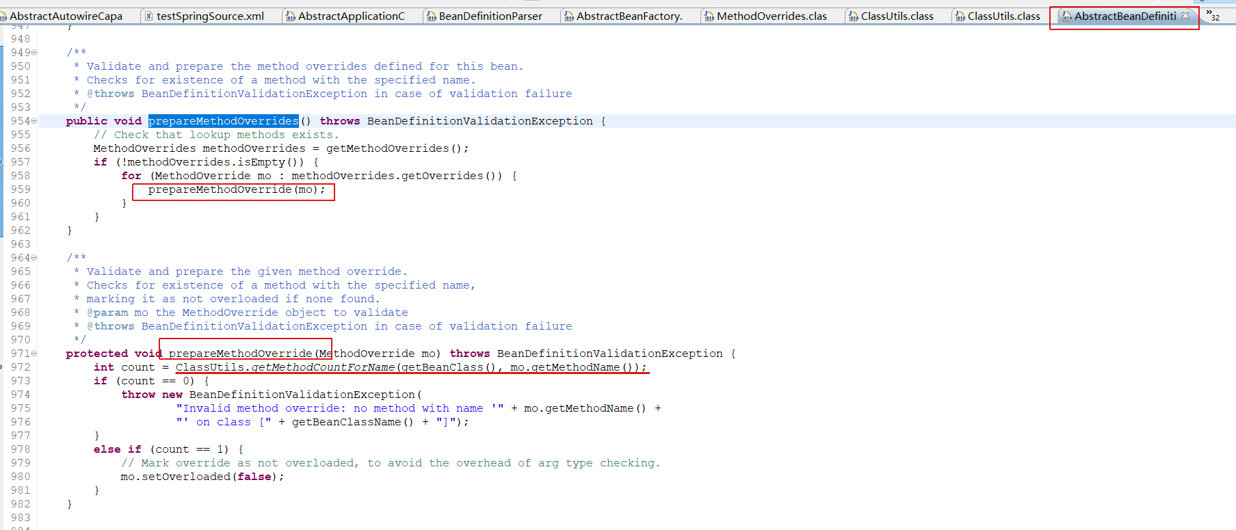1236x530 pixels.
Task: Click the "protected void" keywords on line 971
Action: click(x=114, y=354)
